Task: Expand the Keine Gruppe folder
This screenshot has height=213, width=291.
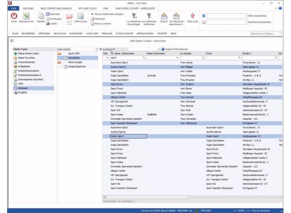Action: point(59,62)
